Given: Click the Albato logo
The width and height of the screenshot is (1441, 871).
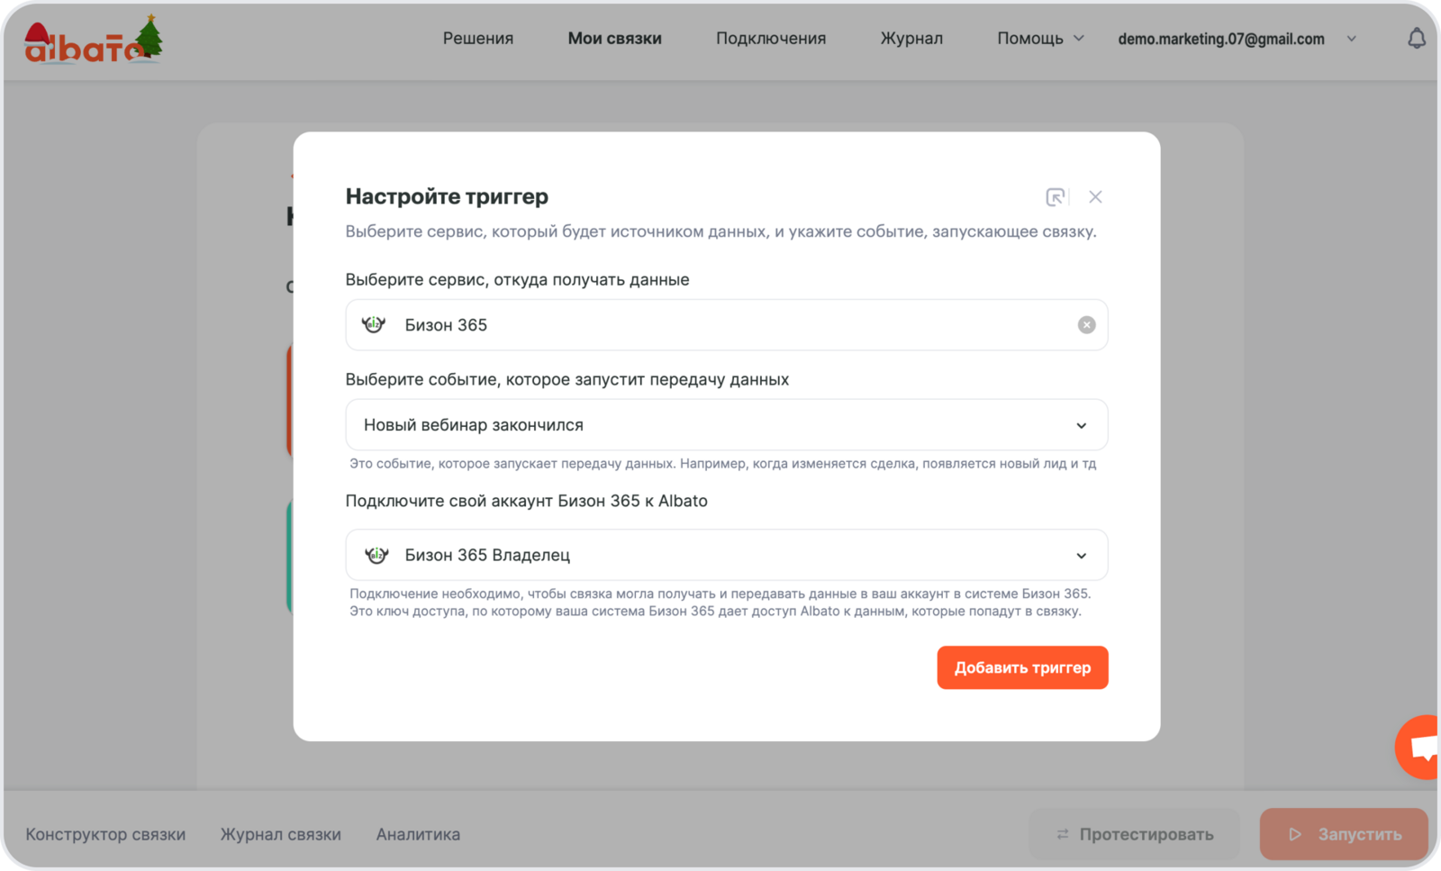Looking at the screenshot, I should [93, 41].
